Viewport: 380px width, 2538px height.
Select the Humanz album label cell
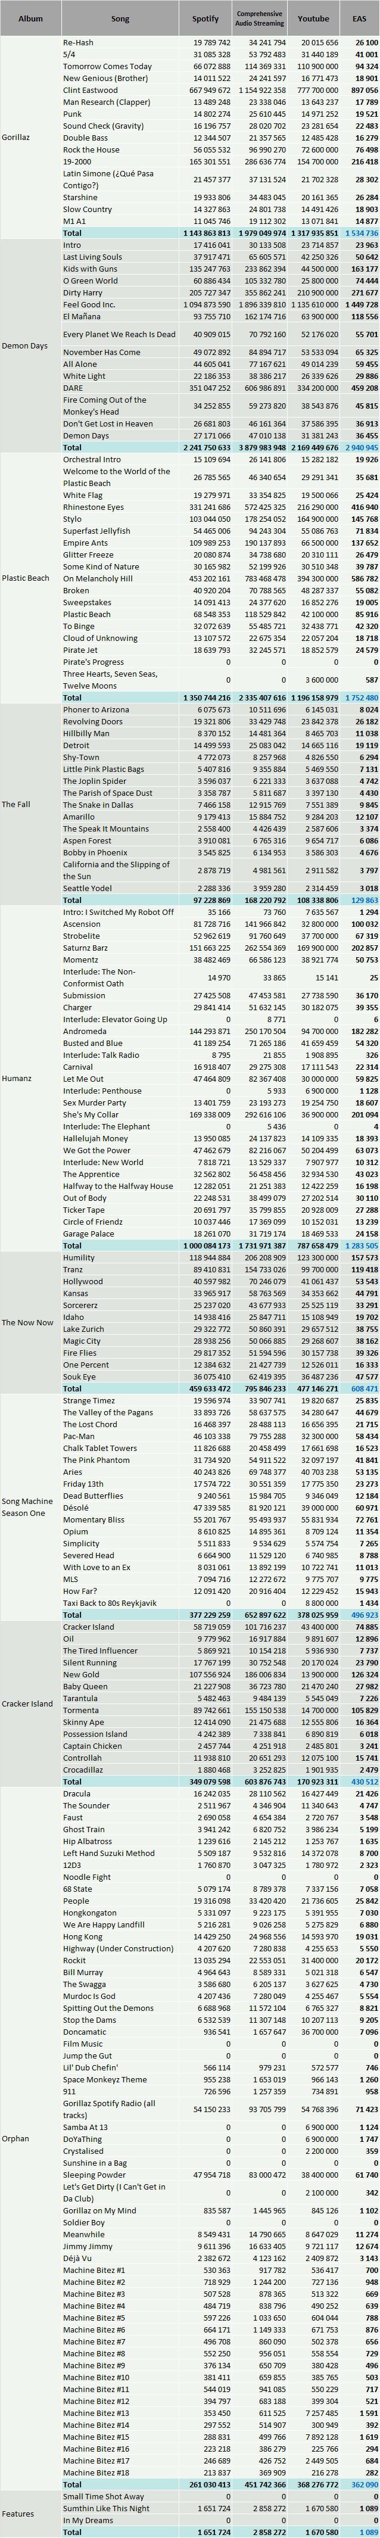coord(30,1079)
